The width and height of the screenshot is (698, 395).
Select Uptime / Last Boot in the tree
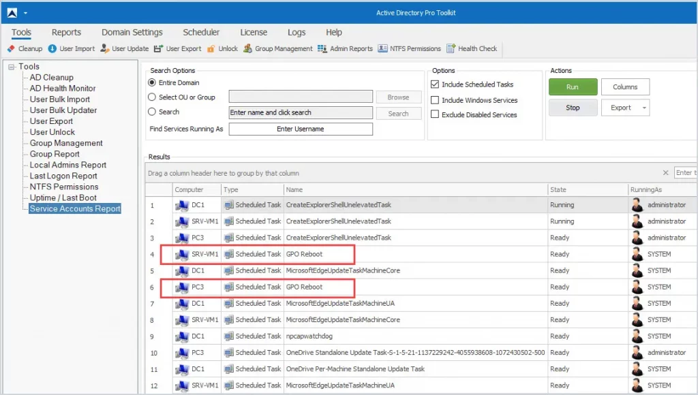(63, 198)
